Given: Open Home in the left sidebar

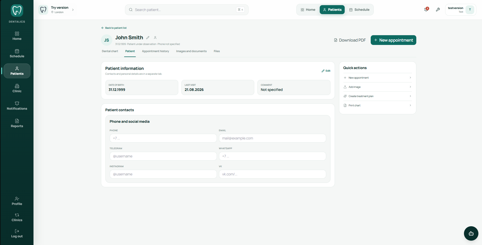Looking at the screenshot, I should (x=17, y=36).
